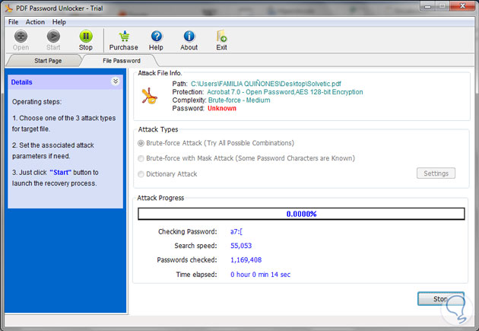This screenshot has height=331, width=479.
Task: Click the Settings button
Action: point(436,173)
